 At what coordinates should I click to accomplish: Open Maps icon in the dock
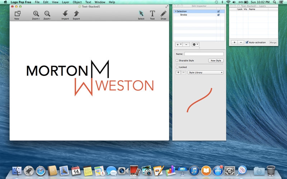point(100,171)
